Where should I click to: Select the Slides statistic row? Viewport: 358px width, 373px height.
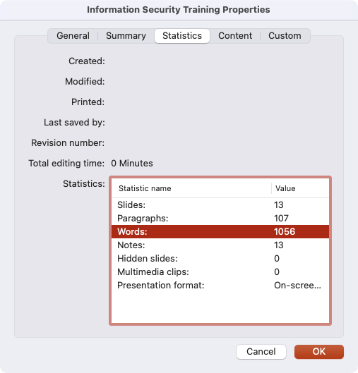click(220, 204)
